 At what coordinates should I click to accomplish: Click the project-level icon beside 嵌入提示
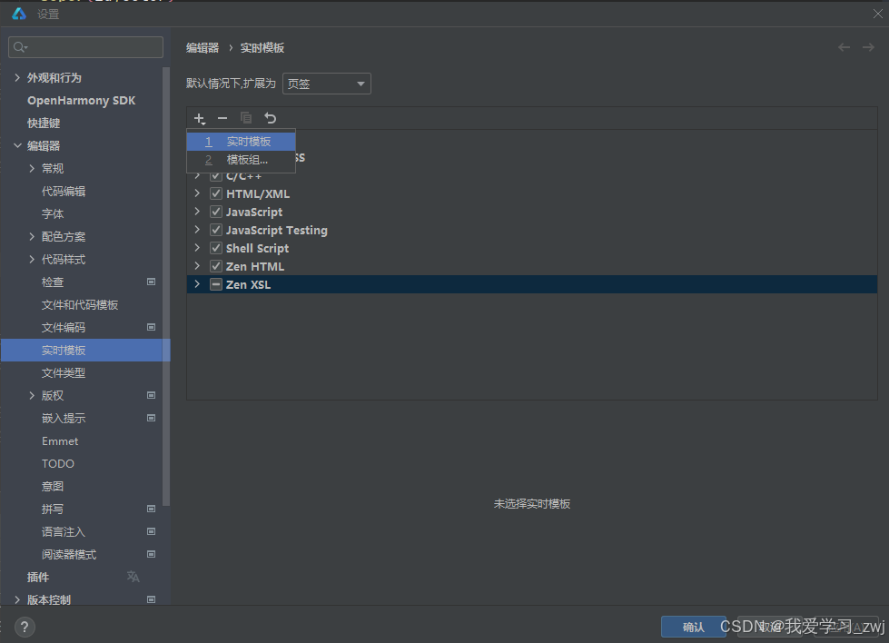click(x=152, y=418)
